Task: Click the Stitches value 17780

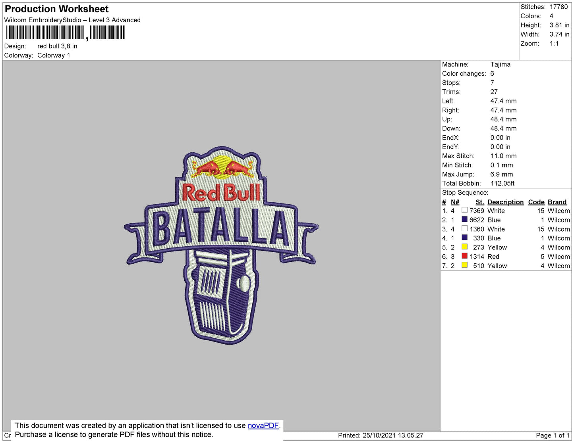Action: point(559,7)
